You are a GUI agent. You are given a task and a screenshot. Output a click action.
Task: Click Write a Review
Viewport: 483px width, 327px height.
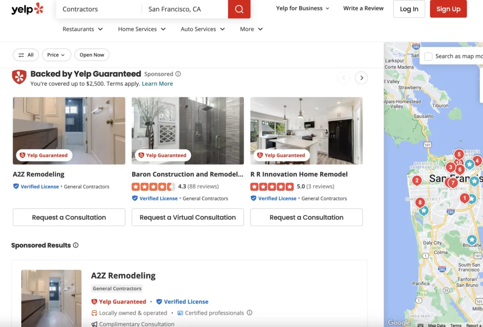click(x=363, y=8)
